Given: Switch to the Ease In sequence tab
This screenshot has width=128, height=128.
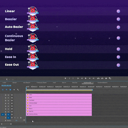Looking at the screenshot, I should (x=64, y=83).
